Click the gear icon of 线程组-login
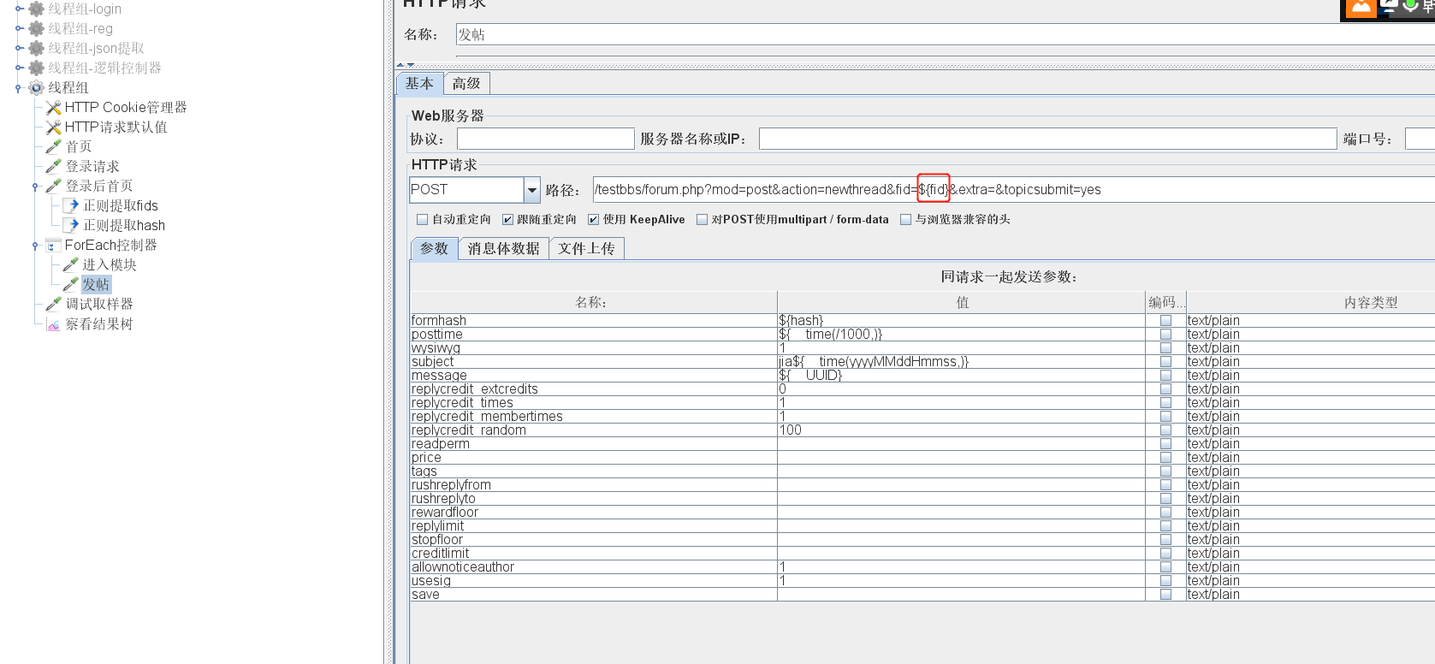Screen dimensions: 1435x664 click(x=36, y=9)
